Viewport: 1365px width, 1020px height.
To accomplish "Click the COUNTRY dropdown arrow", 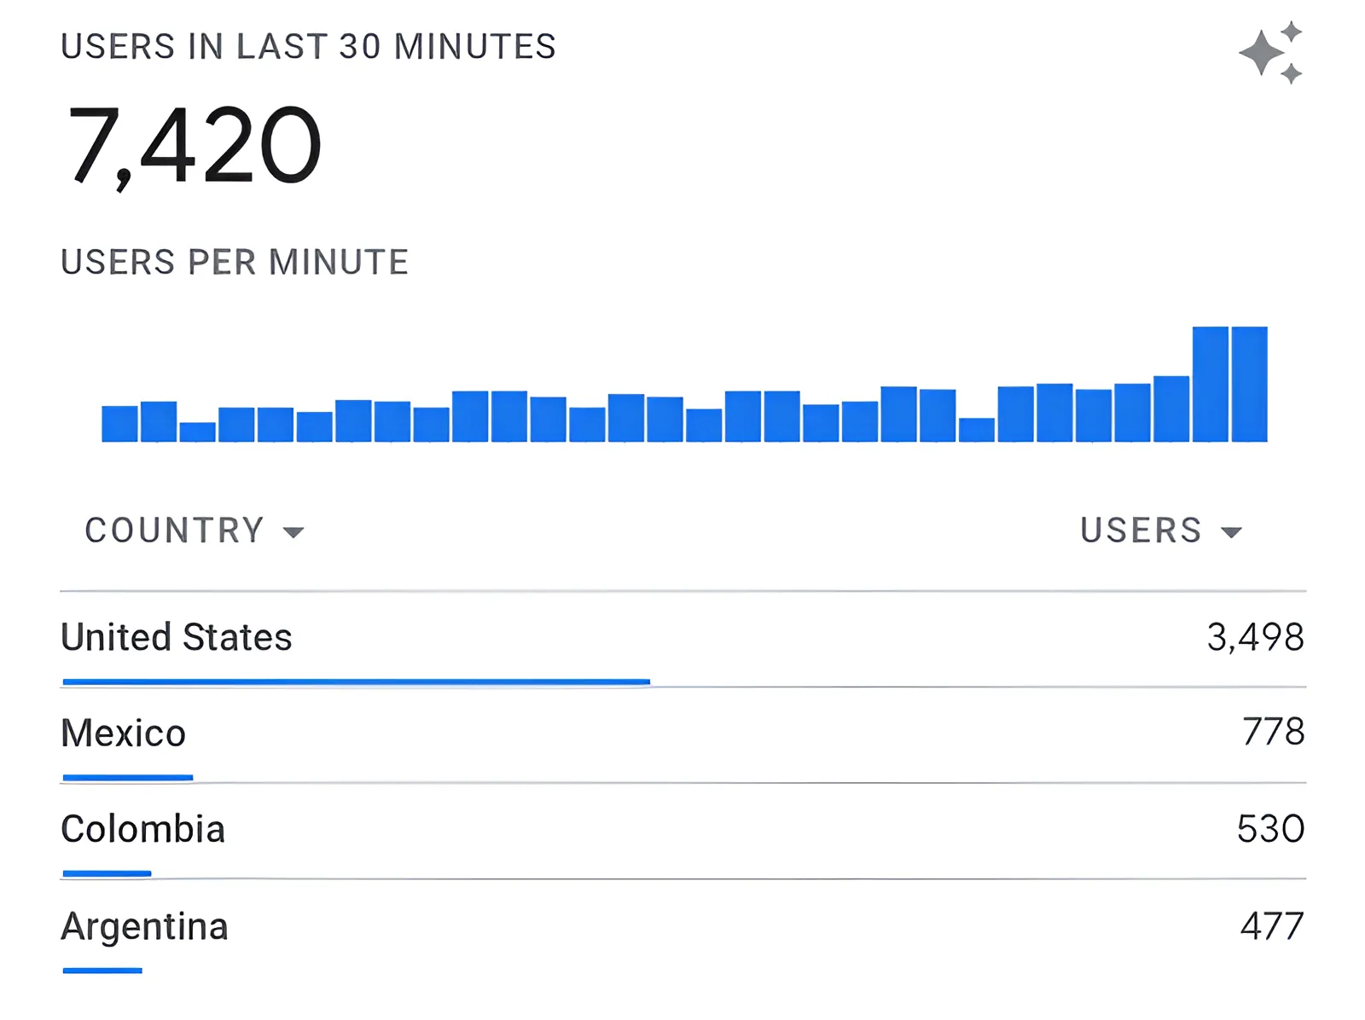I will pyautogui.click(x=293, y=533).
